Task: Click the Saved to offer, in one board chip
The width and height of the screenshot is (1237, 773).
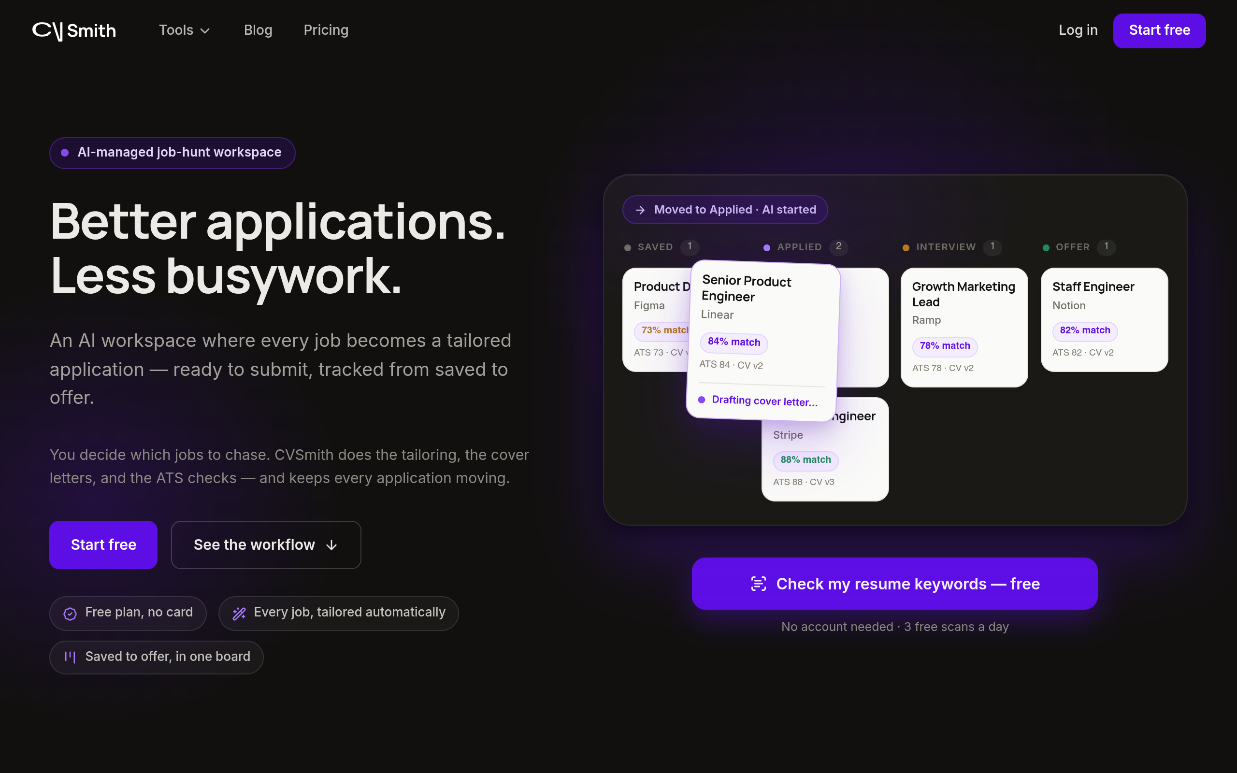Action: click(157, 657)
